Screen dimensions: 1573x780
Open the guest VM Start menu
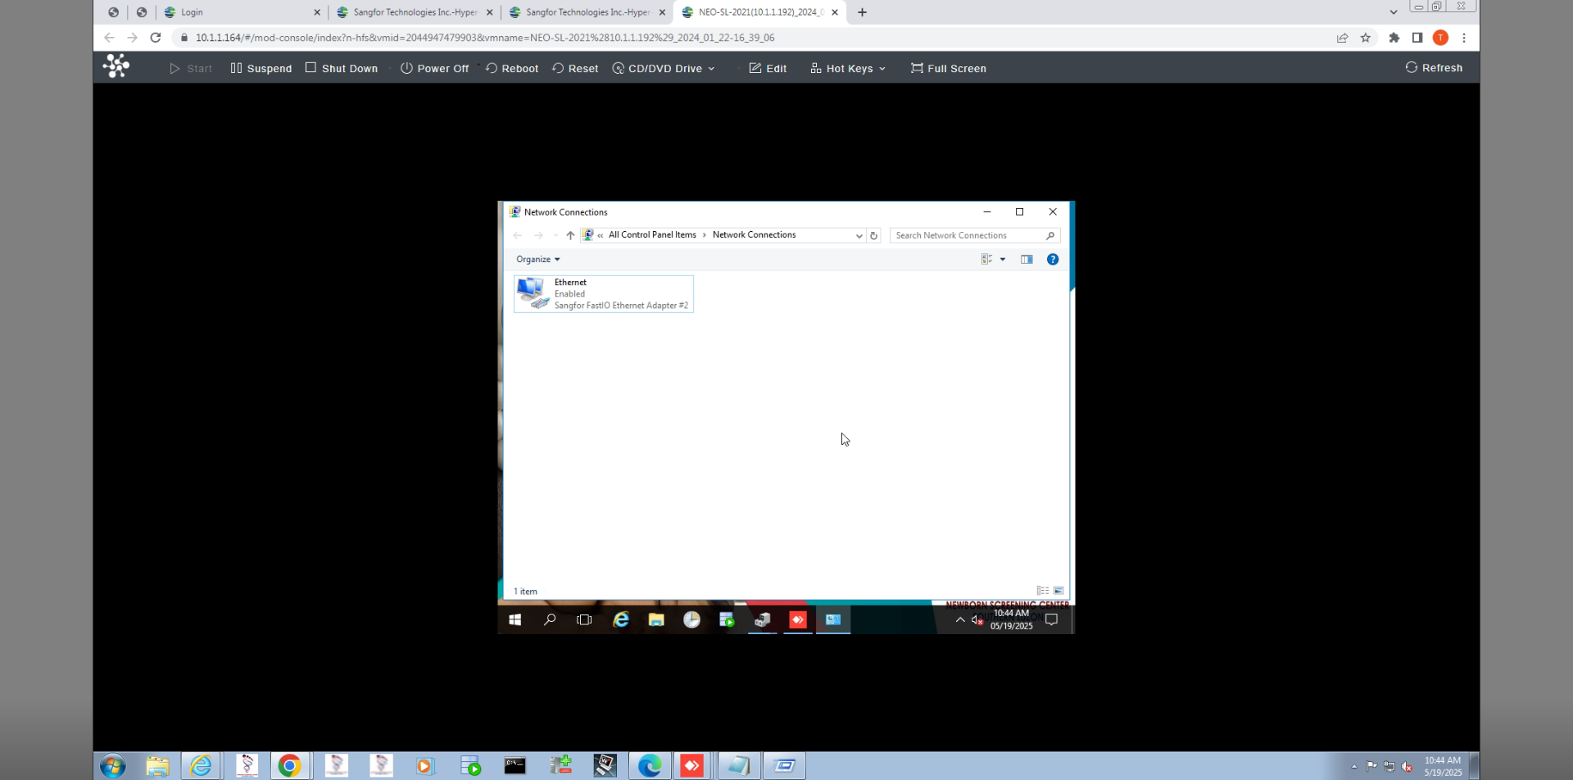click(x=515, y=620)
